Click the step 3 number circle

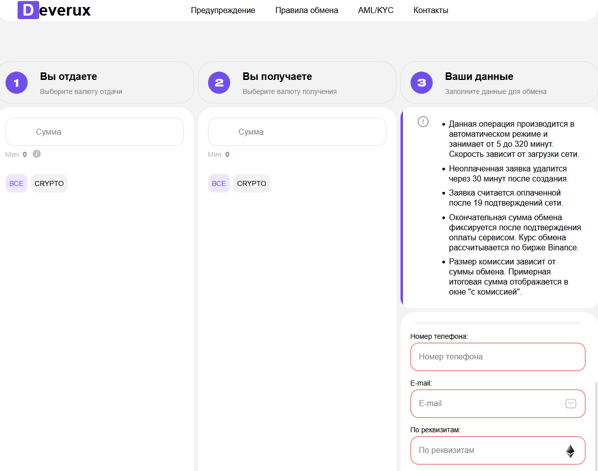click(x=422, y=83)
